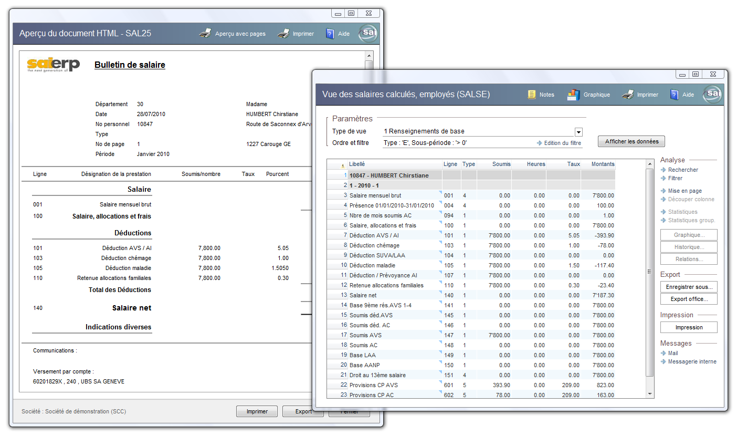Click the Imprimer printer icon in SAL25 preview

click(283, 34)
